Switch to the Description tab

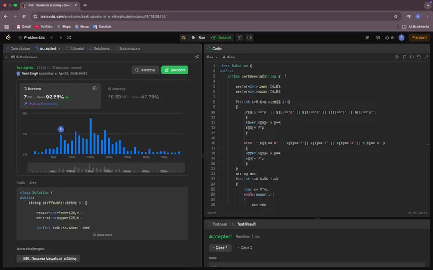point(18,48)
